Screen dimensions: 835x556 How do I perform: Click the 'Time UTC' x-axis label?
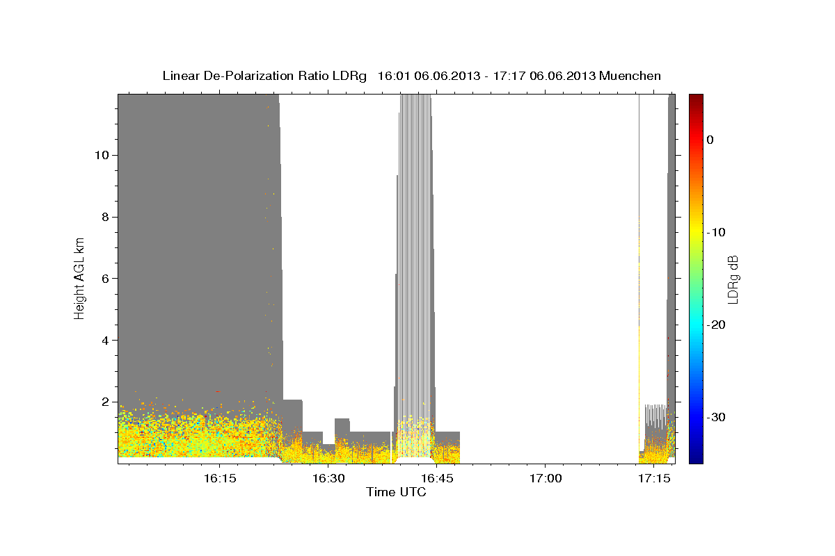point(396,492)
